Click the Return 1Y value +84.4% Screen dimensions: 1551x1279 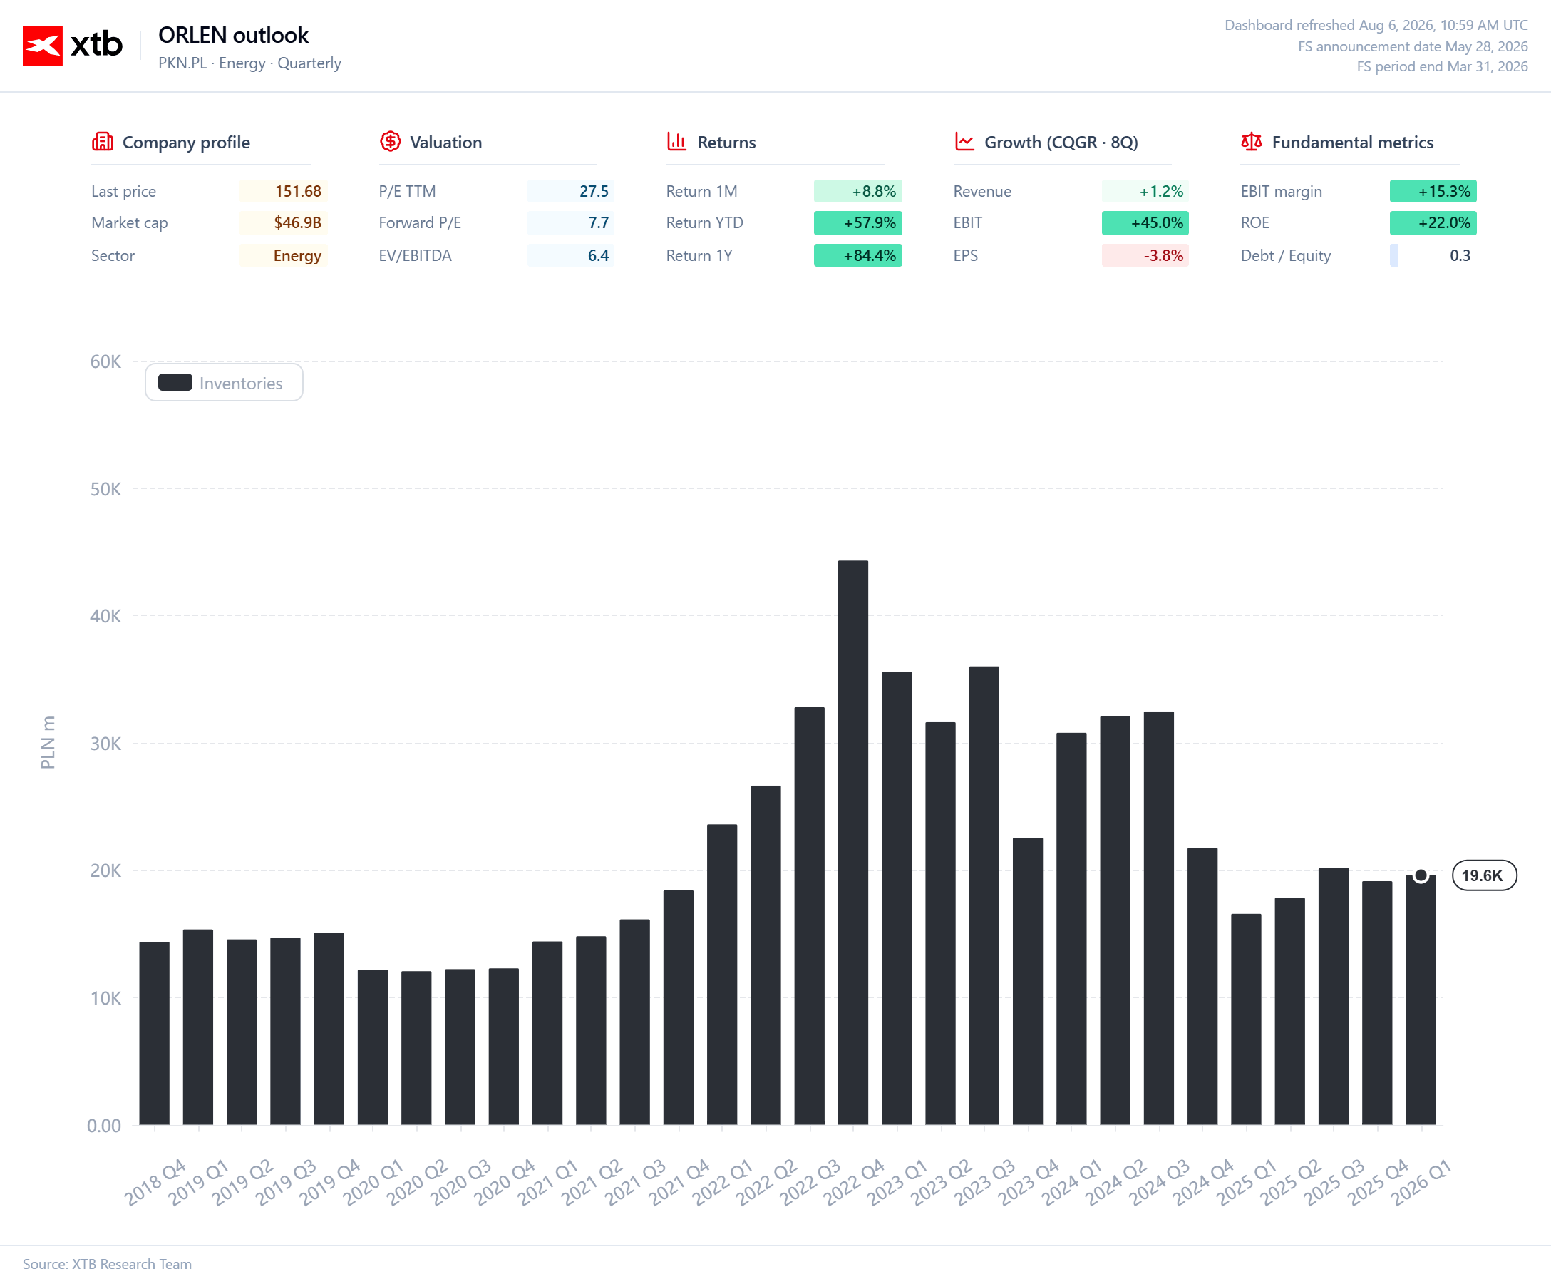tap(858, 255)
